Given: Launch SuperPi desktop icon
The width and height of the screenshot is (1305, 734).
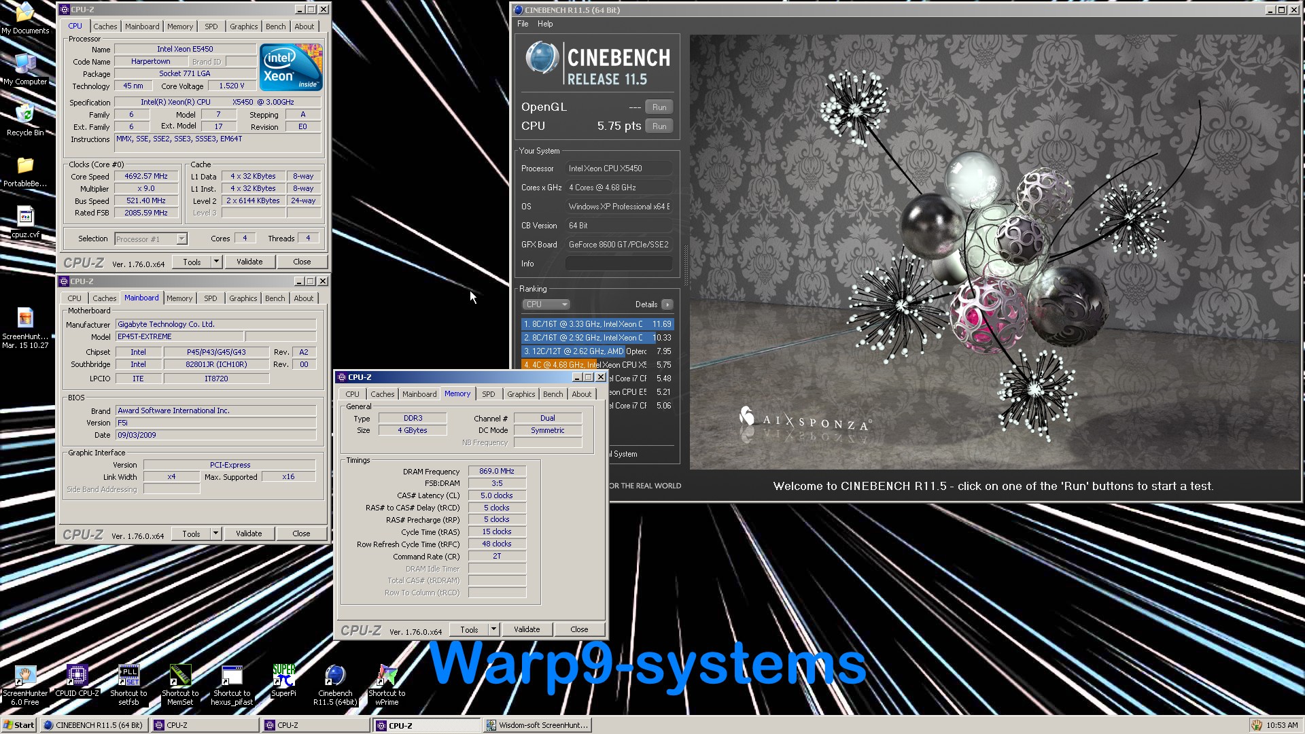Looking at the screenshot, I should (x=283, y=682).
